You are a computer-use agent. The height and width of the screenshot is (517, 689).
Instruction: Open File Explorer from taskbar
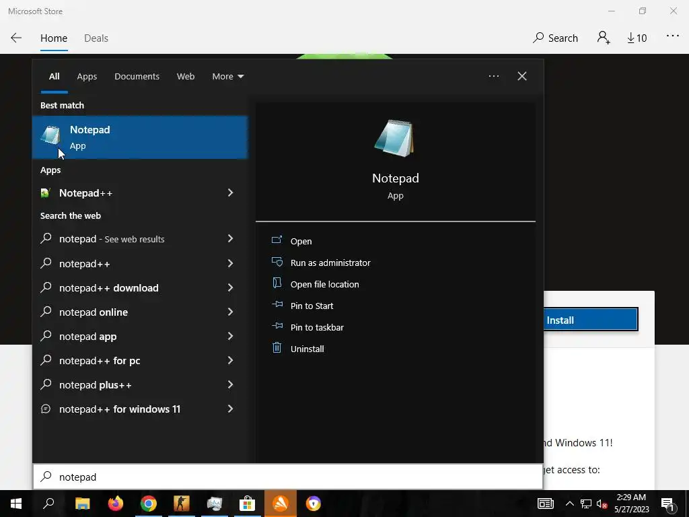tap(82, 504)
